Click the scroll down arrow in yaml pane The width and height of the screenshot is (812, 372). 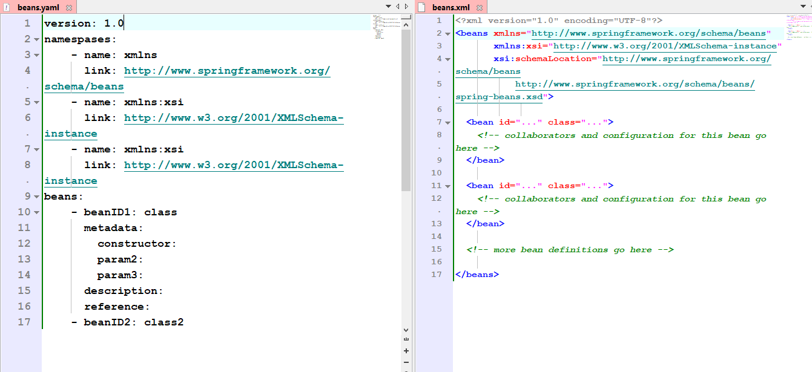[406, 330]
